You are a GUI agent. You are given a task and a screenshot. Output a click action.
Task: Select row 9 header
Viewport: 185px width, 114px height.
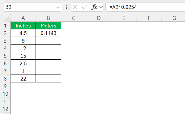pyautogui.click(x=5, y=86)
